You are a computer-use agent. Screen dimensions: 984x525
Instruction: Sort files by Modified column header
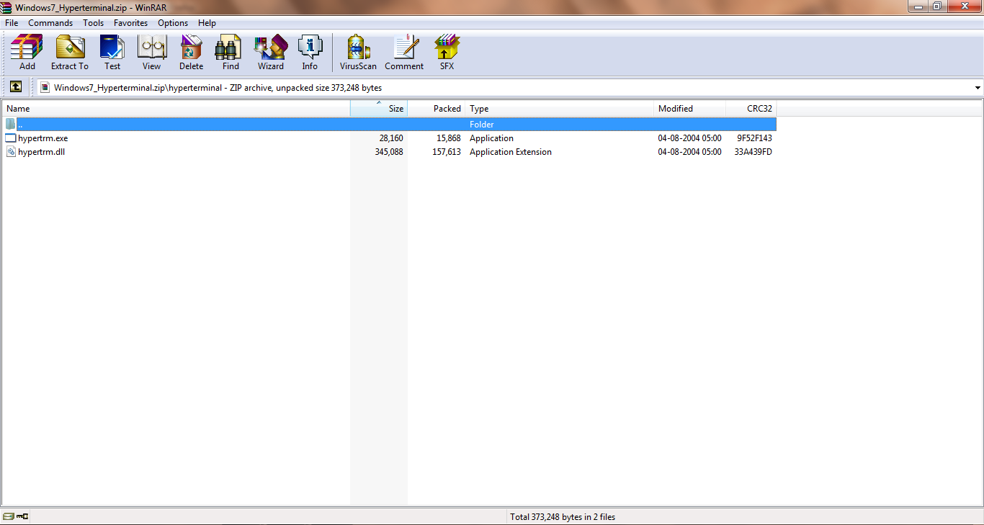coord(690,109)
